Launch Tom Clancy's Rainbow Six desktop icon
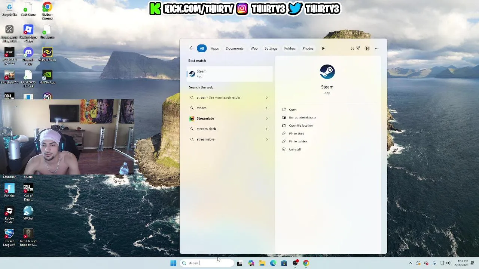The image size is (479, 269). (x=28, y=238)
